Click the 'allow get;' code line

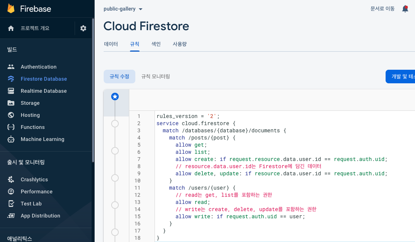pos(191,145)
